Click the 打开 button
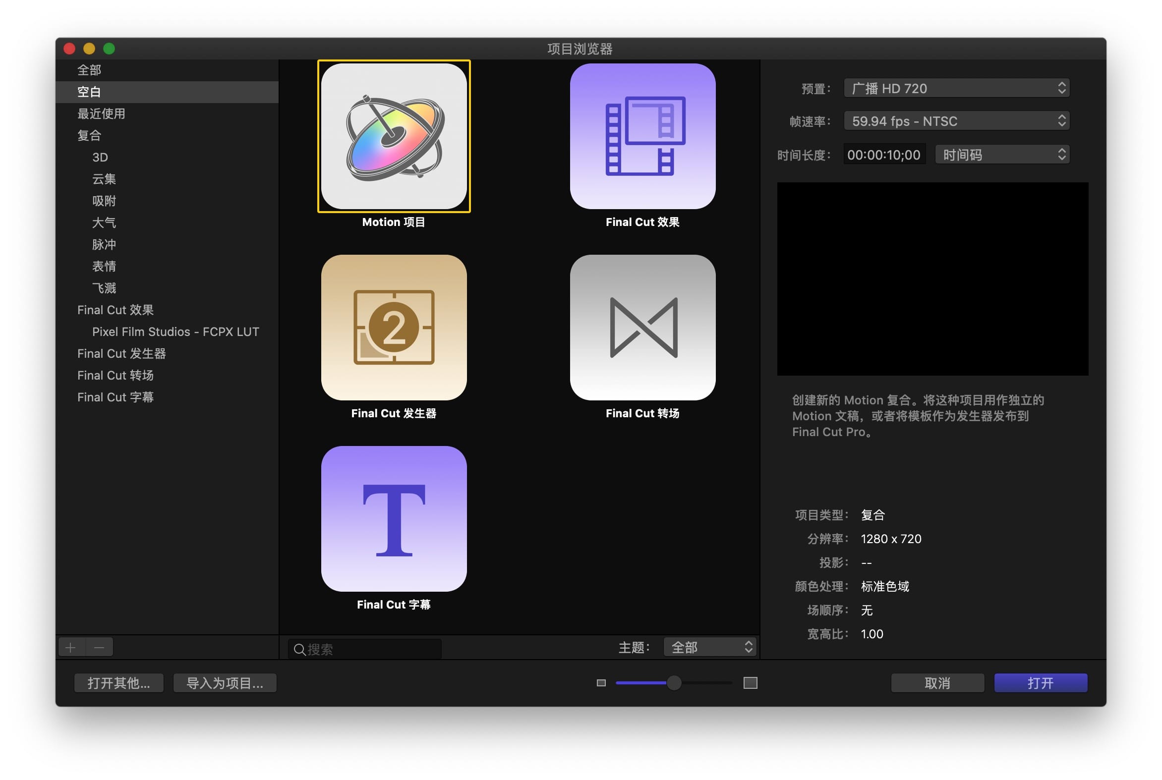This screenshot has width=1162, height=780. pyautogui.click(x=1040, y=683)
